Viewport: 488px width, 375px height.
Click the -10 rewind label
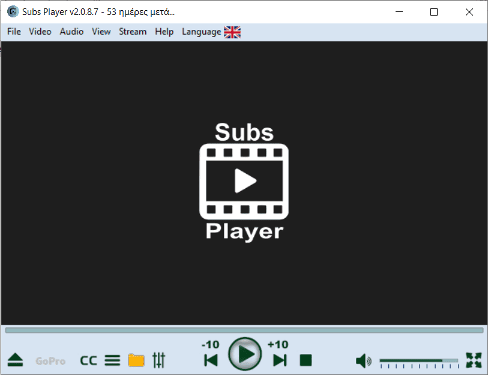211,344
